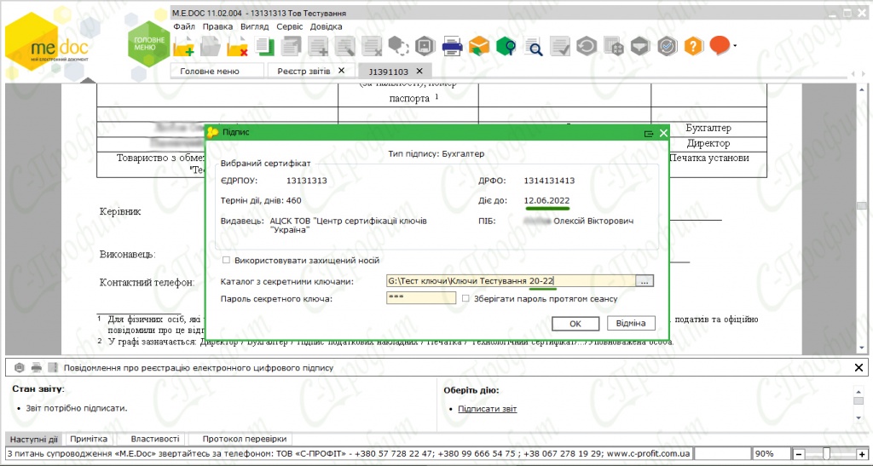Open the Правка menu
873x466 pixels.
click(217, 26)
